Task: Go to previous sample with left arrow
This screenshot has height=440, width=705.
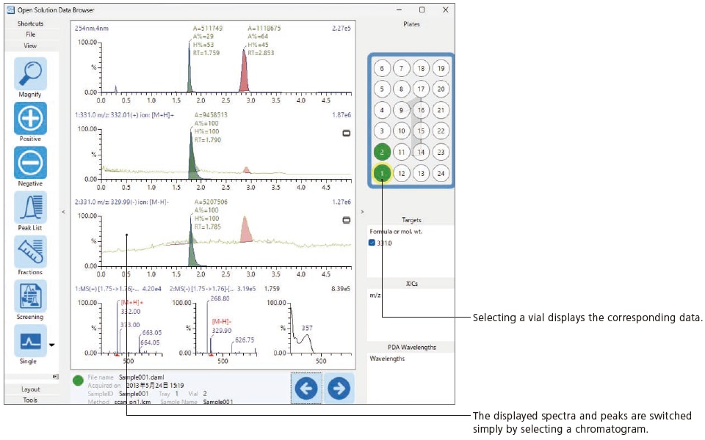Action: coord(306,388)
